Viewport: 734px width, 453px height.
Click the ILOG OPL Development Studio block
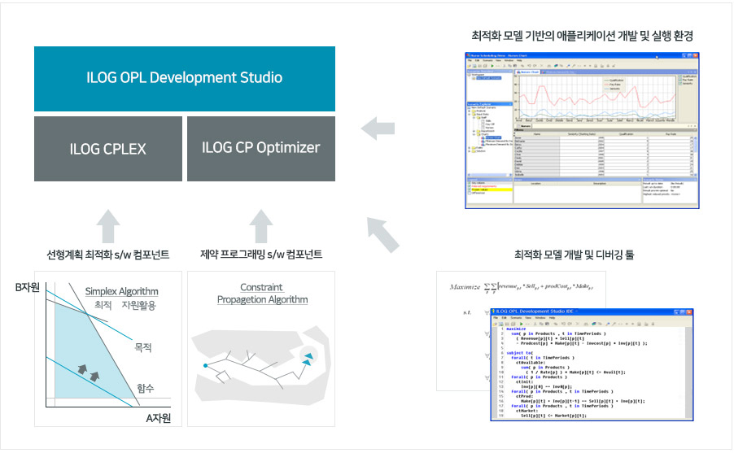click(x=185, y=79)
